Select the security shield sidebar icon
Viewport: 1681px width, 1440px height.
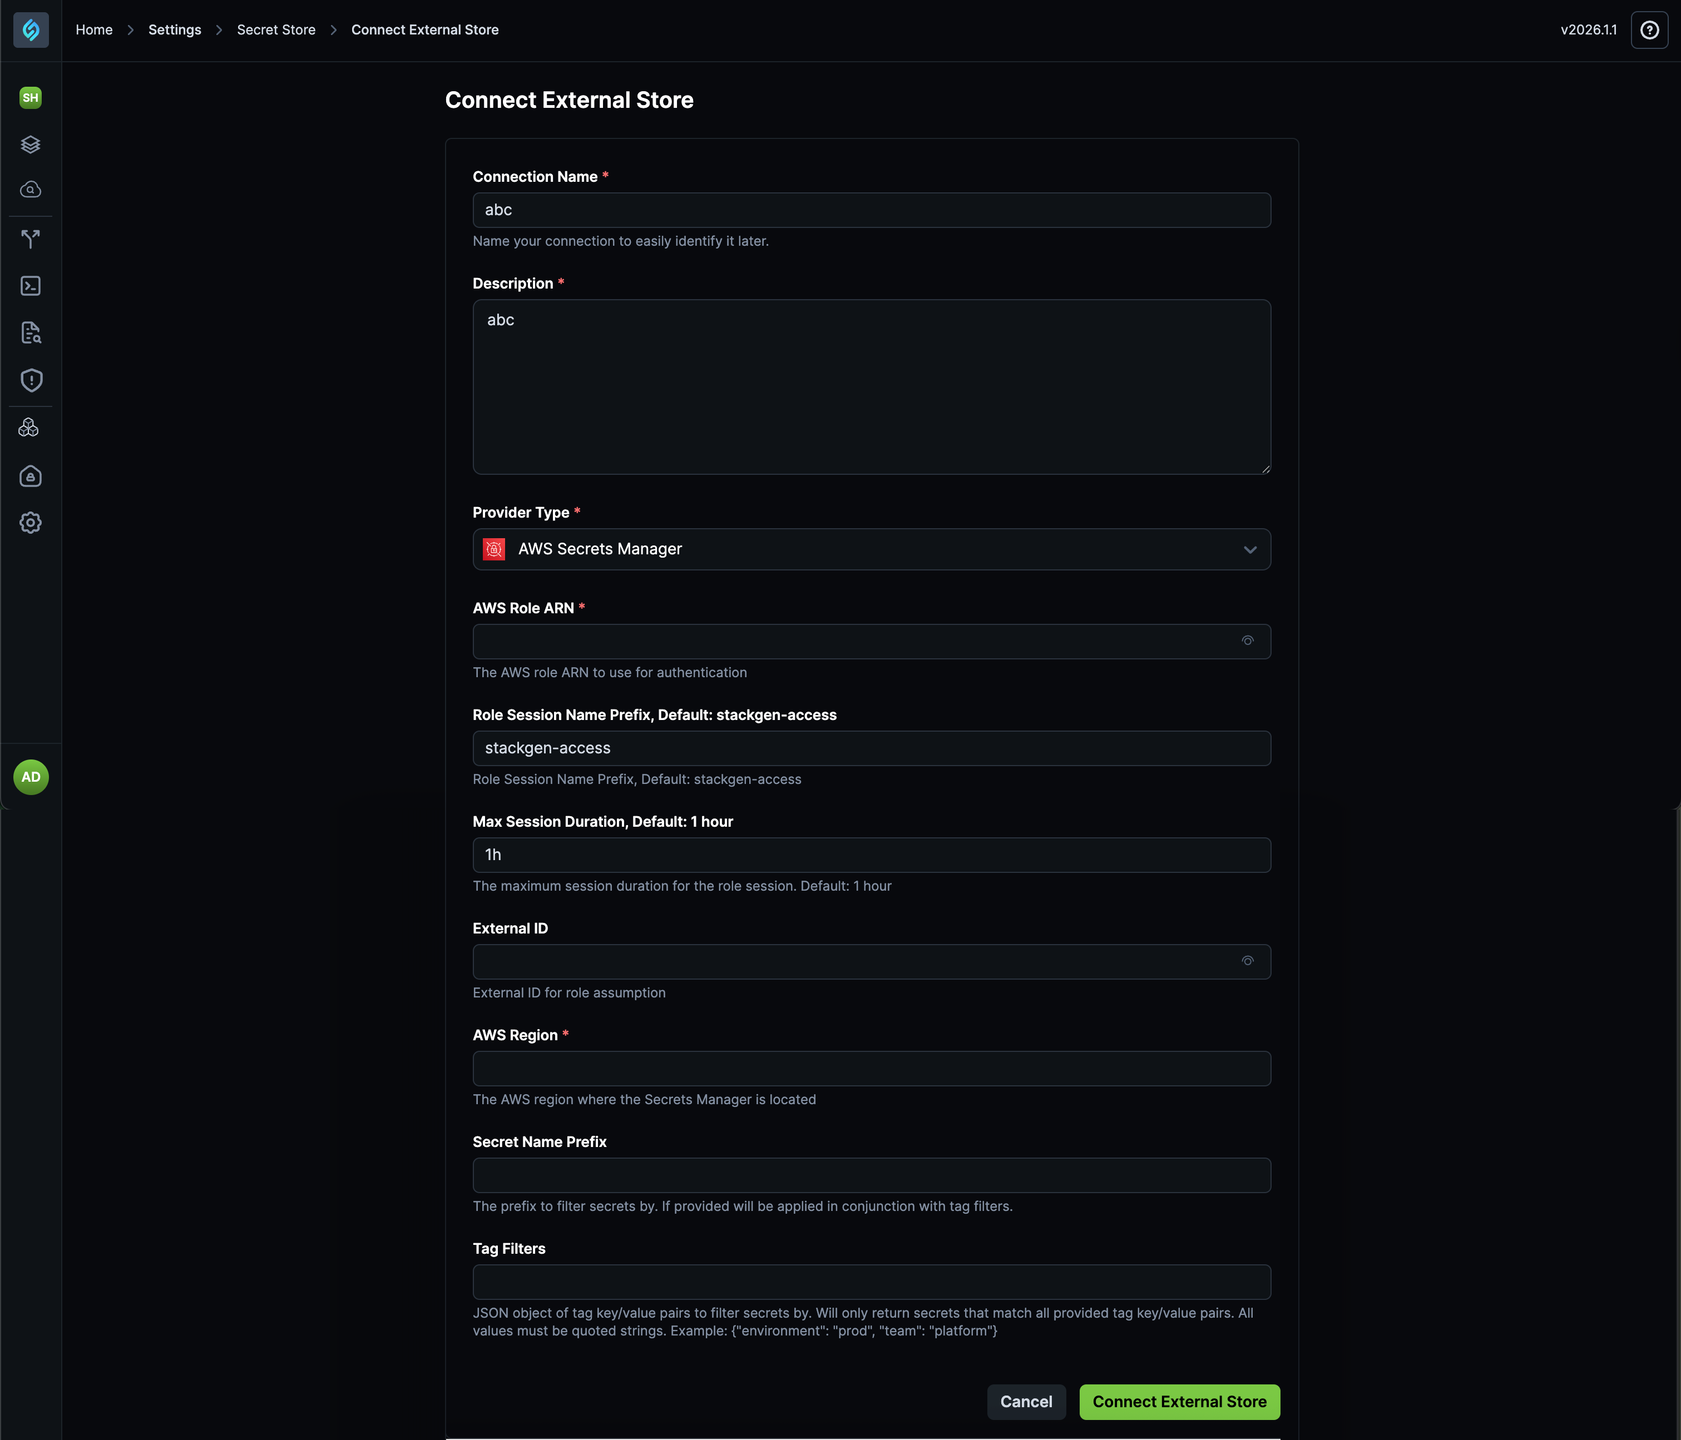pyautogui.click(x=31, y=380)
